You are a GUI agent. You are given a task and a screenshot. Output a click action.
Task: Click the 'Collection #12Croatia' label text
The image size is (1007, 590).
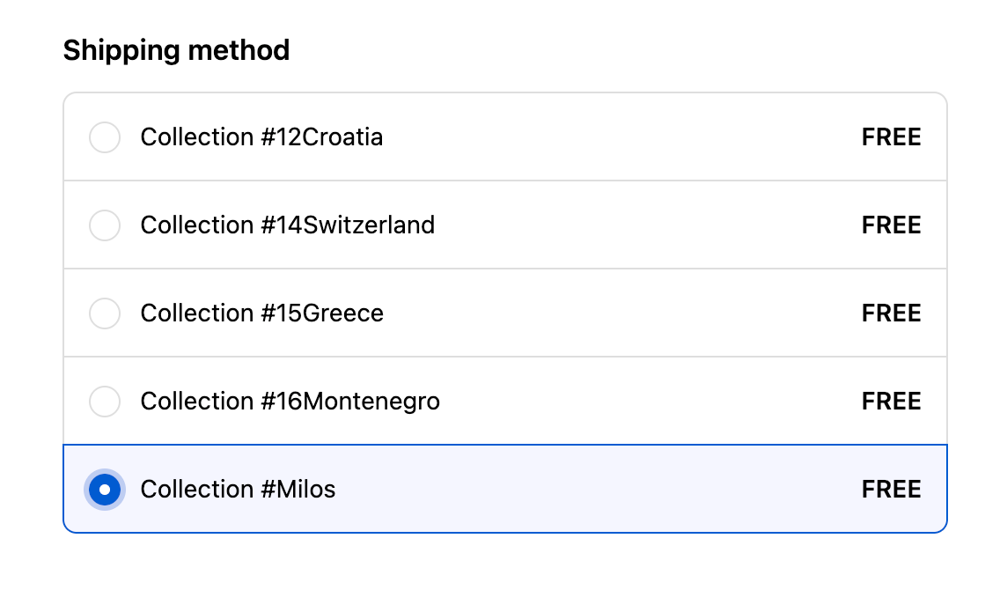(x=261, y=137)
